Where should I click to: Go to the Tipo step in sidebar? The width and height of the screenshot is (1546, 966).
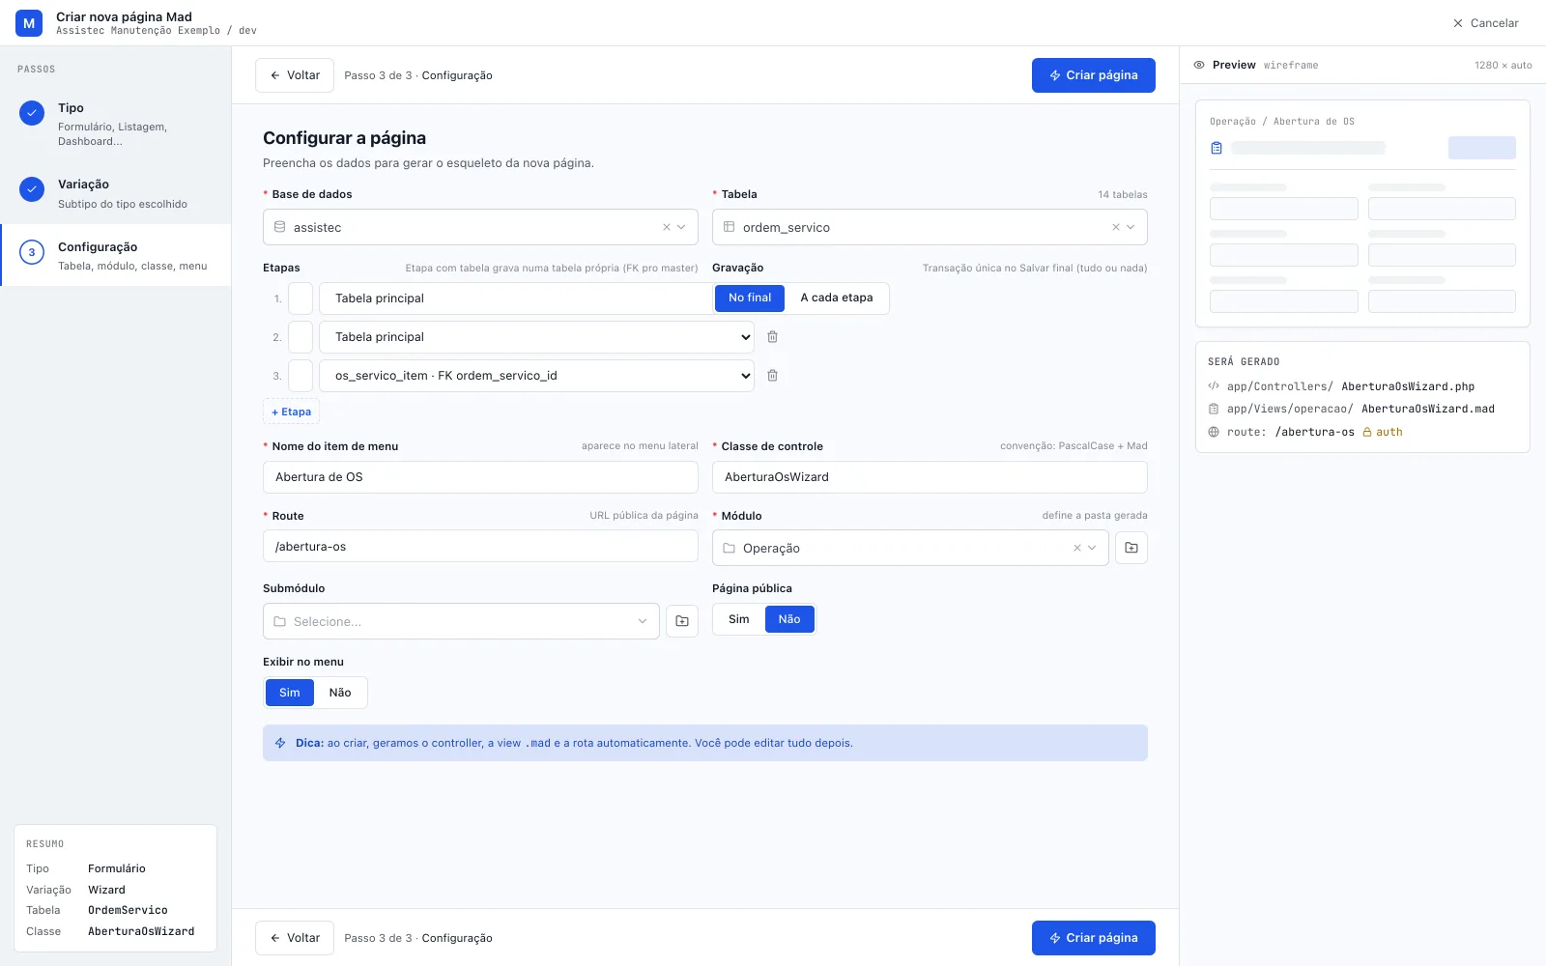(116, 124)
